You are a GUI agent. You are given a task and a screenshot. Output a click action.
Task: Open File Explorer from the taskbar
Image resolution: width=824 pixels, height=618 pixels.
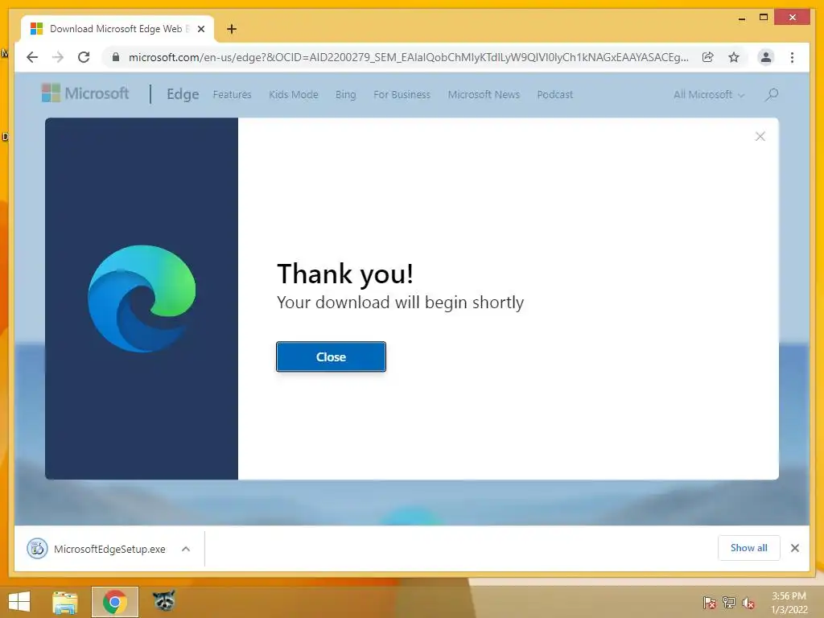point(65,602)
